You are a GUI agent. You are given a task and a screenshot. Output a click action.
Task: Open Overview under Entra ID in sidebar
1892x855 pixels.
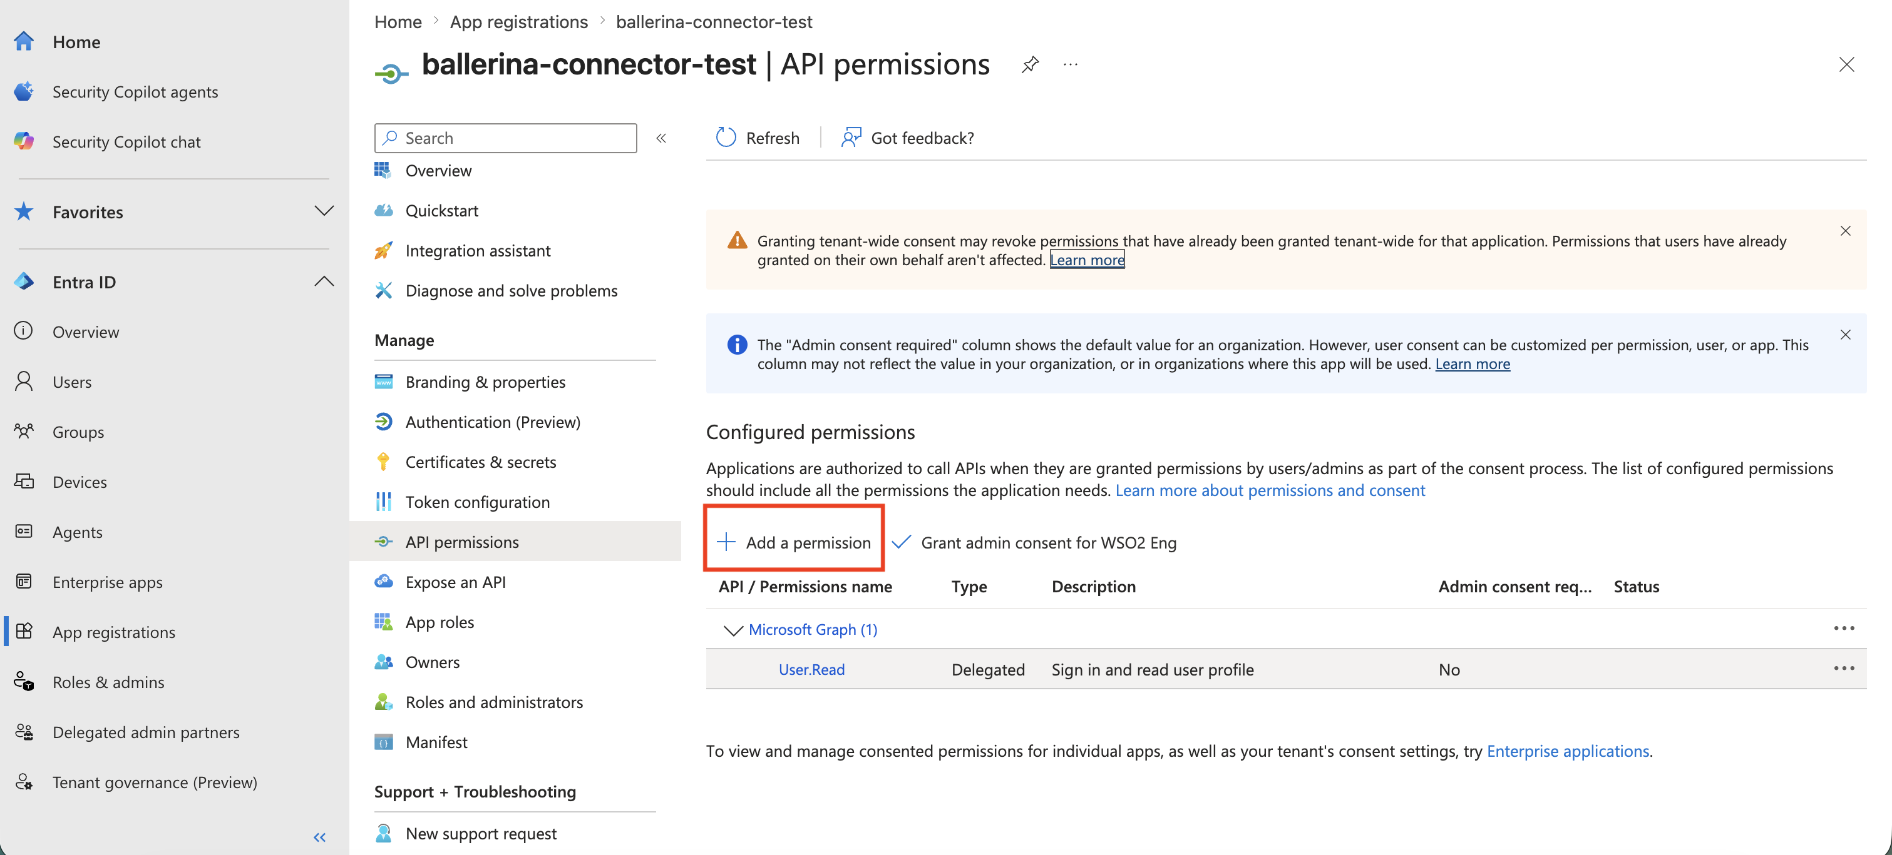pyautogui.click(x=85, y=331)
